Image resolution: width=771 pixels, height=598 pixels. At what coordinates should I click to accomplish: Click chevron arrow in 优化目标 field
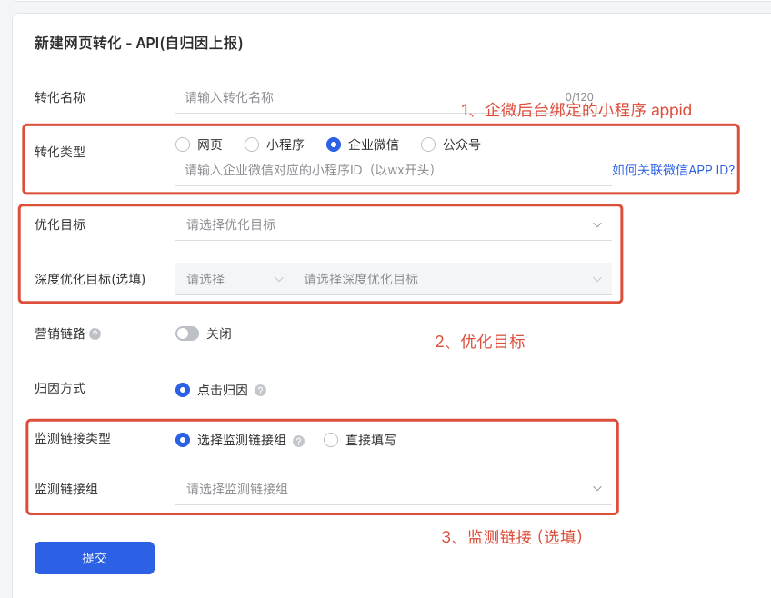click(x=597, y=225)
